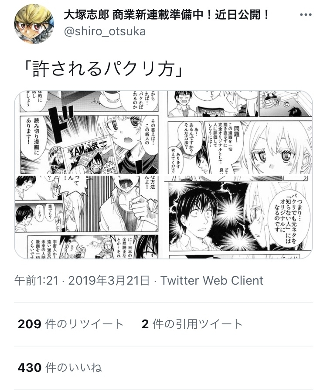The image size is (327, 391).
Task: Select the tweet text 「許されるパクリ方」
Action: point(104,68)
